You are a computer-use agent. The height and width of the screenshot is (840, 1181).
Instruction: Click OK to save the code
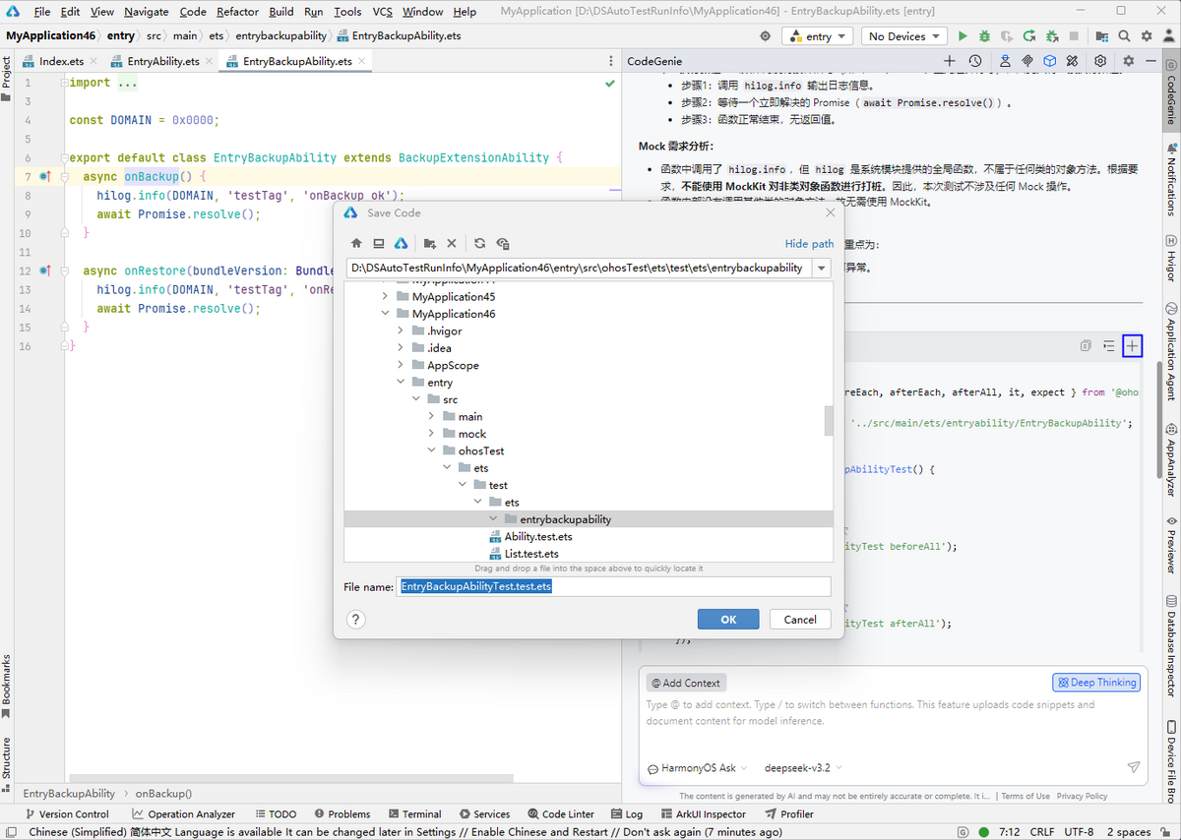(x=727, y=620)
